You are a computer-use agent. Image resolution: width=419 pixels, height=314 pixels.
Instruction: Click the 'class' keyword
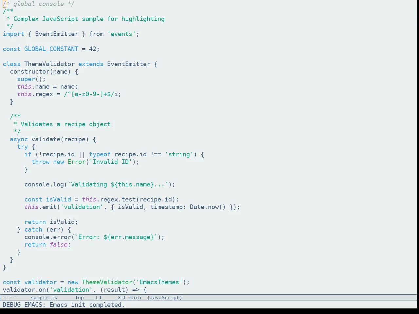tap(12, 64)
